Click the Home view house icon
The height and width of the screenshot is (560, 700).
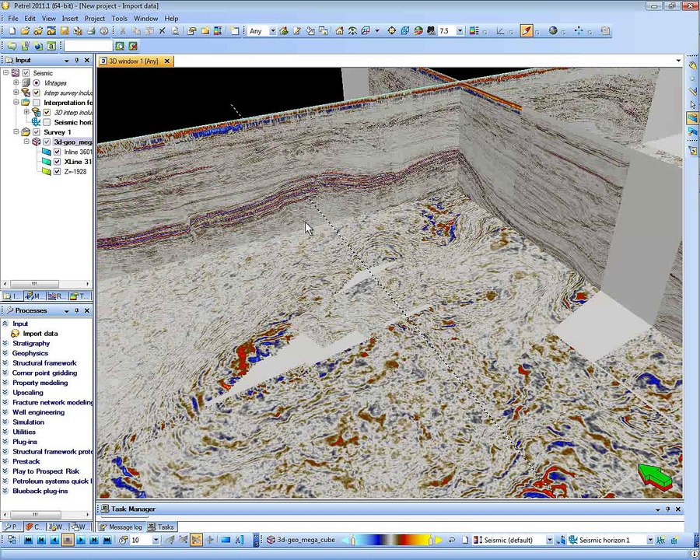340,31
